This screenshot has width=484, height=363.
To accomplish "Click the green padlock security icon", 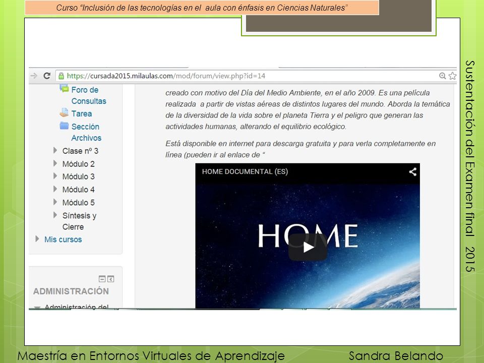I will click(x=61, y=76).
